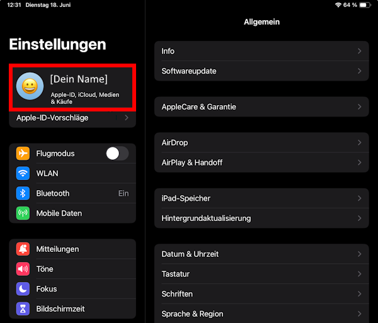Open Sprache & Region

pos(261,314)
